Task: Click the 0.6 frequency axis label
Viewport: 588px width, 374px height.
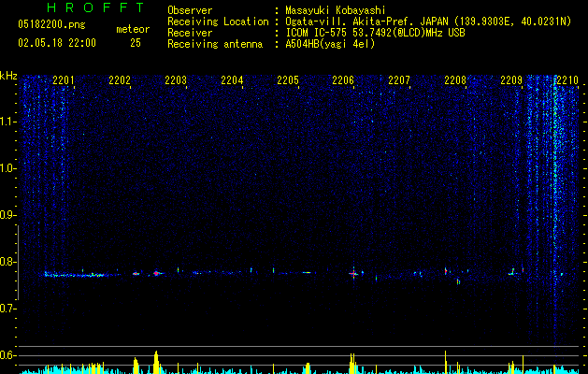Action: pyautogui.click(x=7, y=355)
